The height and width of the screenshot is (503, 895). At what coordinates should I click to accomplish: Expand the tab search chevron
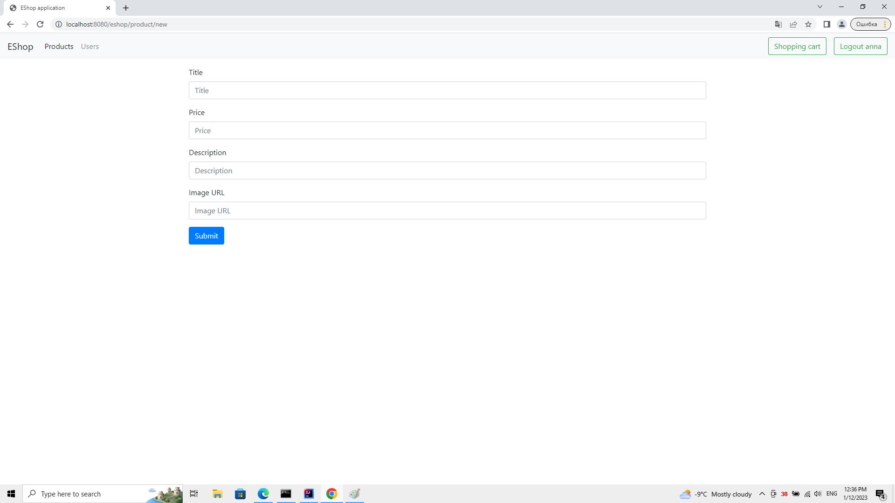[819, 7]
